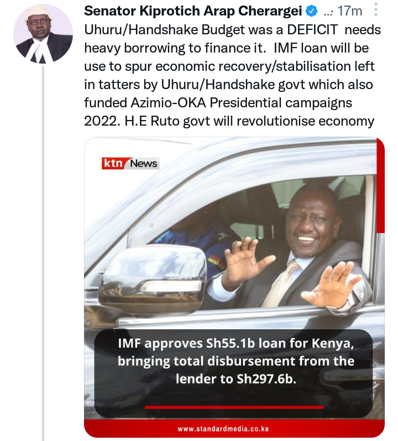Click the www.standardmedia.co.ke footer text

223,429
